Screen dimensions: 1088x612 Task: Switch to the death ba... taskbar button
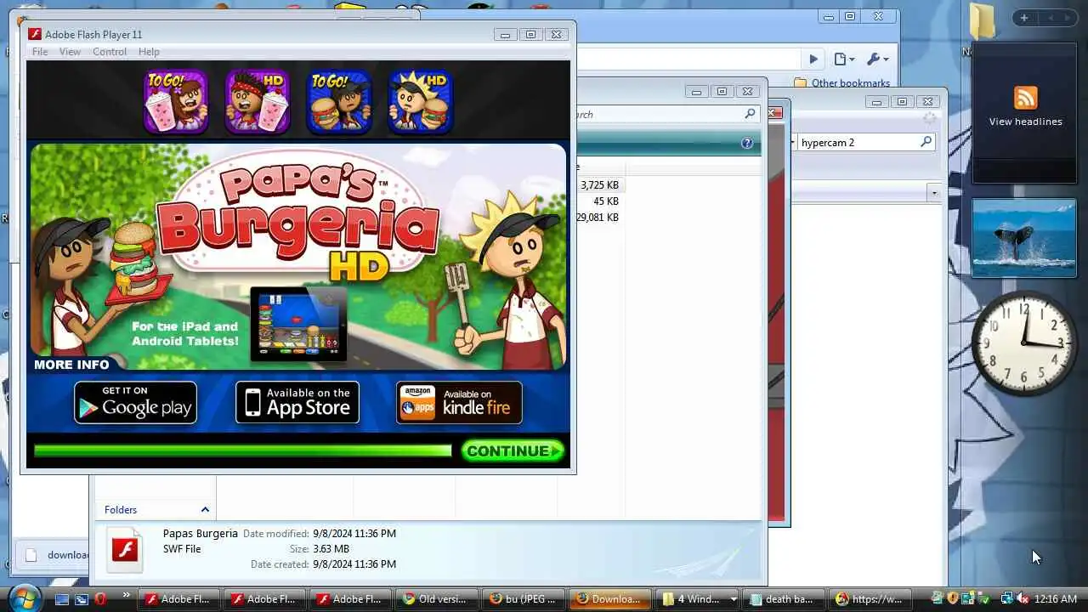[x=784, y=599]
